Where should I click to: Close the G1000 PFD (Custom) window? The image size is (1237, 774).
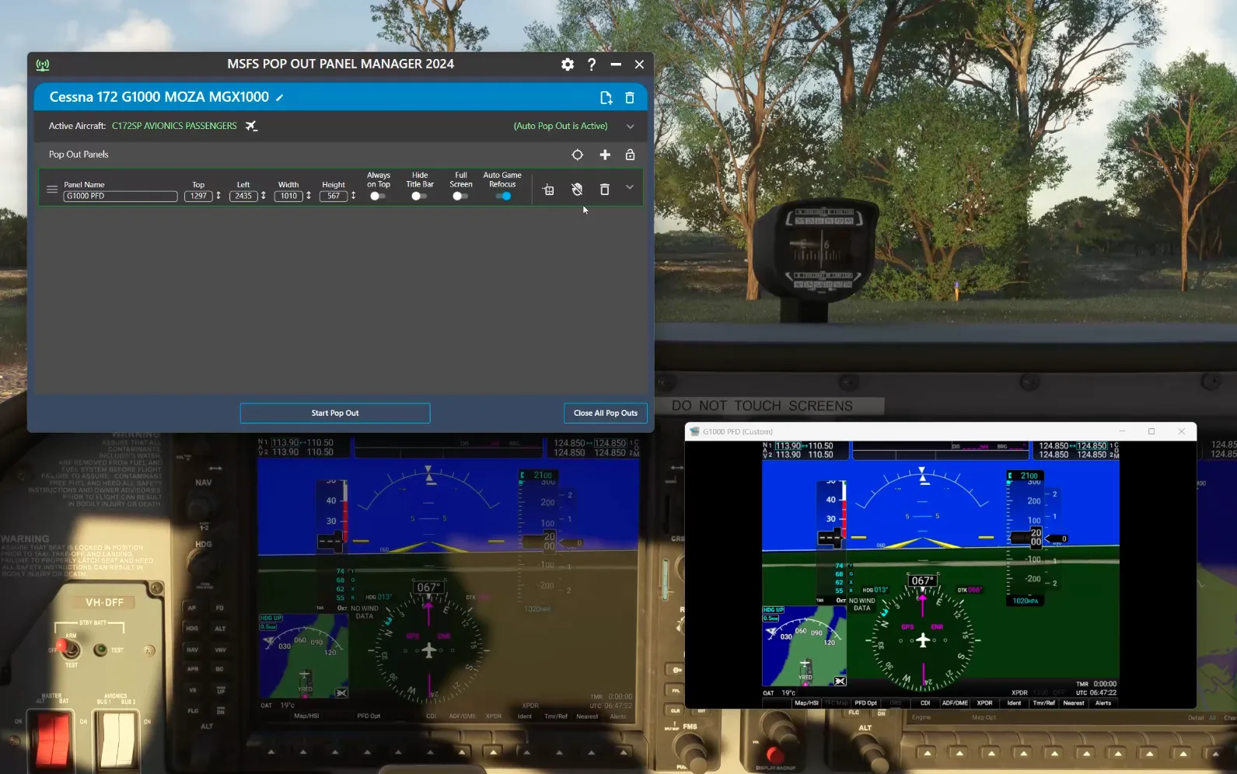1182,431
